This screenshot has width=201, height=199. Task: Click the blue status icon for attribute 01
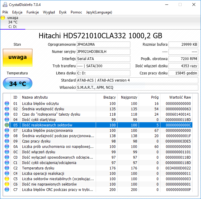7,103
